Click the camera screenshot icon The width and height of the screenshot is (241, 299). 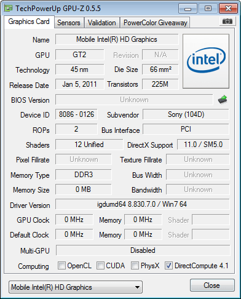coord(227,21)
